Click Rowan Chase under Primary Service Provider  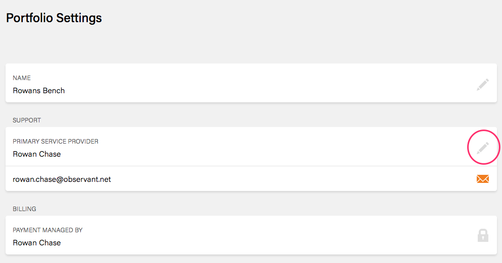point(37,154)
